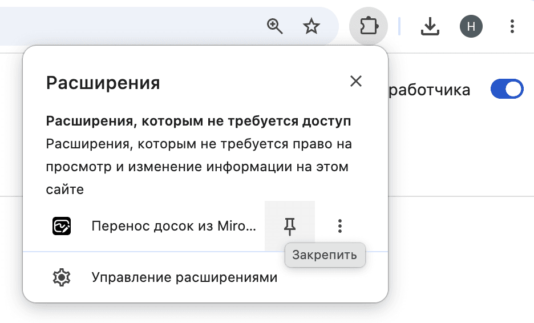Open the profile avatar labeled H
Viewport: 534px width, 323px height.
tap(471, 26)
